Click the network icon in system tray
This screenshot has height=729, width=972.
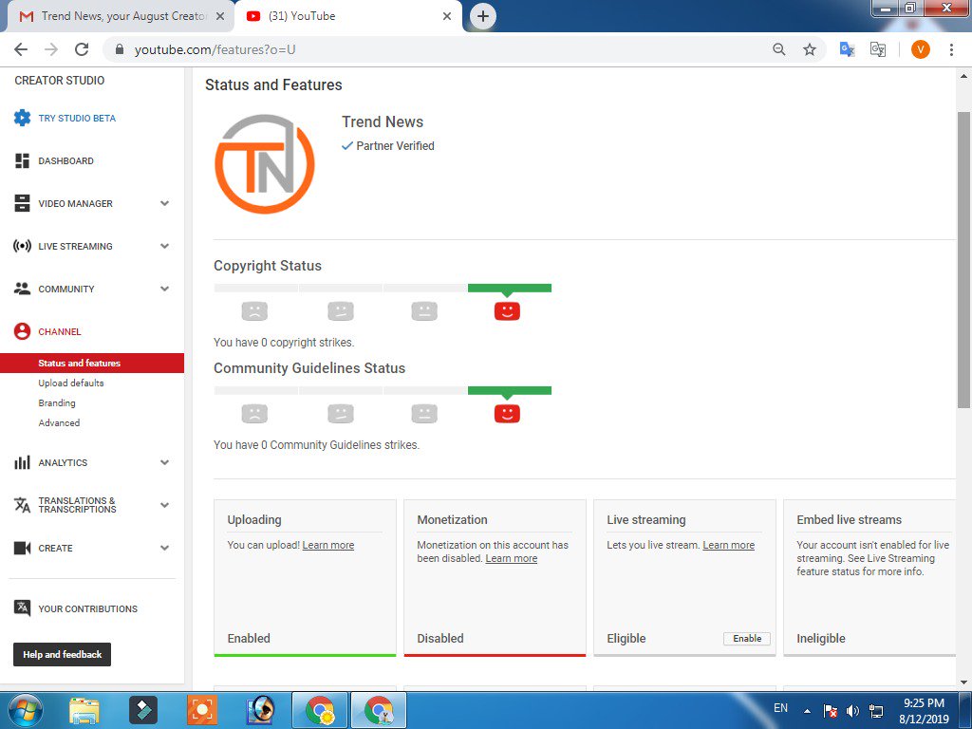coord(876,711)
